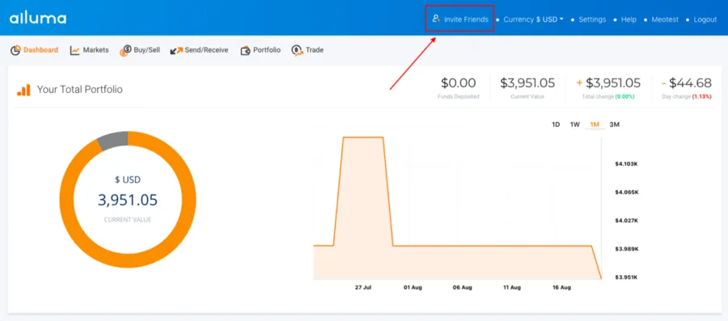Open the Help menu item

629,19
